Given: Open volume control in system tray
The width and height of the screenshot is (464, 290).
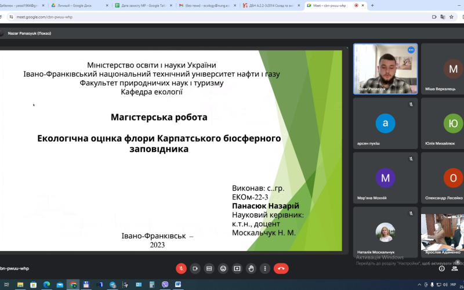Looking at the screenshot, I should [445, 285].
